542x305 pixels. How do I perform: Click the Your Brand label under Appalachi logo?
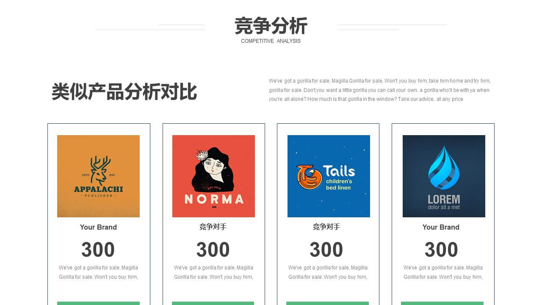(98, 227)
